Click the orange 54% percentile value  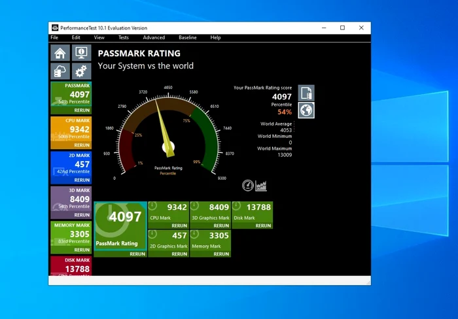pyautogui.click(x=285, y=112)
